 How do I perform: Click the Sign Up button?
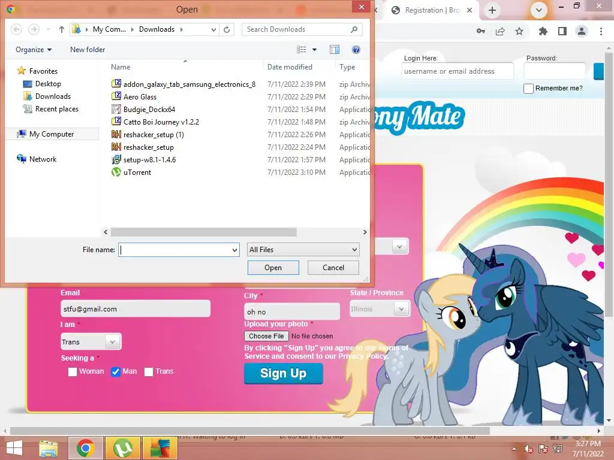coord(284,374)
